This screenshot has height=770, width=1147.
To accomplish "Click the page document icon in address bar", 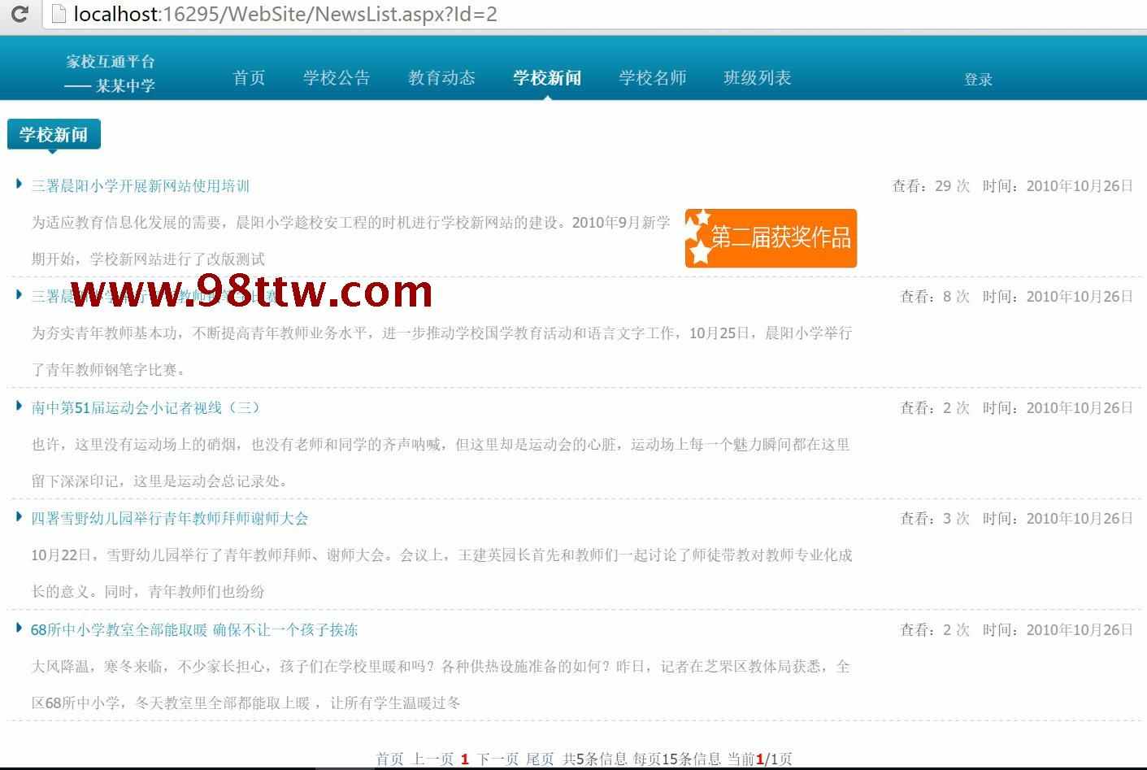I will point(57,14).
